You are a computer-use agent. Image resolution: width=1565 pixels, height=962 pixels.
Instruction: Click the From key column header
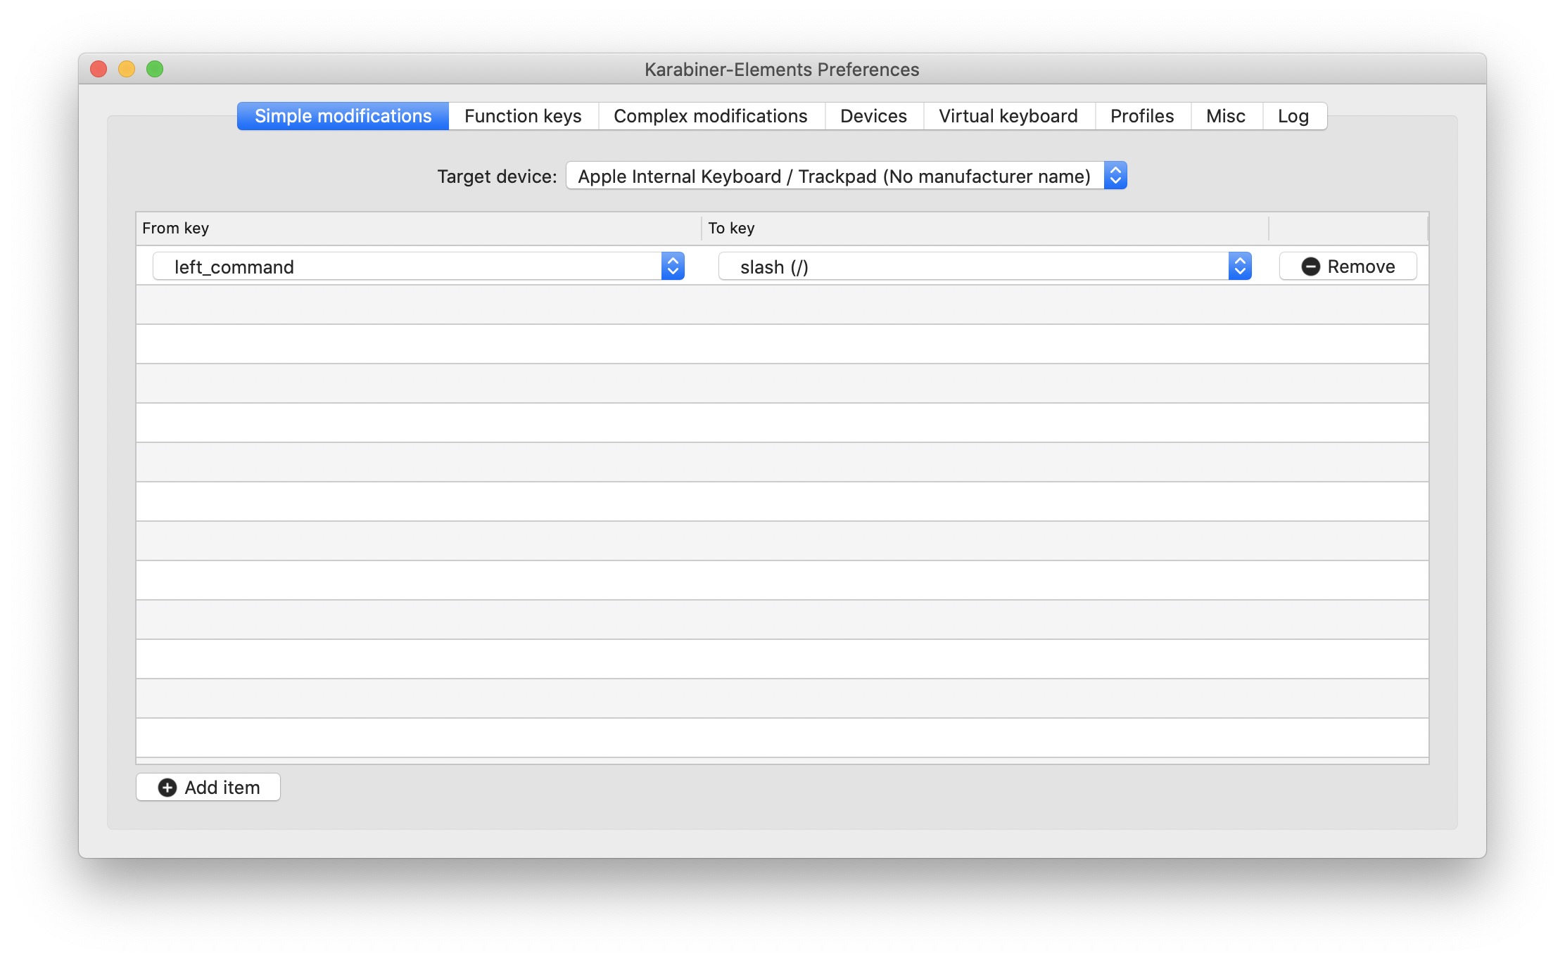pos(176,228)
